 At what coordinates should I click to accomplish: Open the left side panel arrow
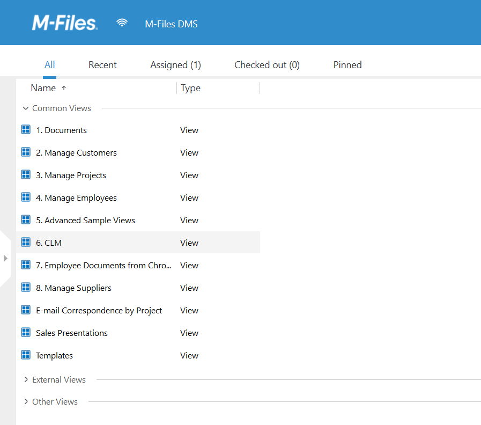(x=5, y=259)
